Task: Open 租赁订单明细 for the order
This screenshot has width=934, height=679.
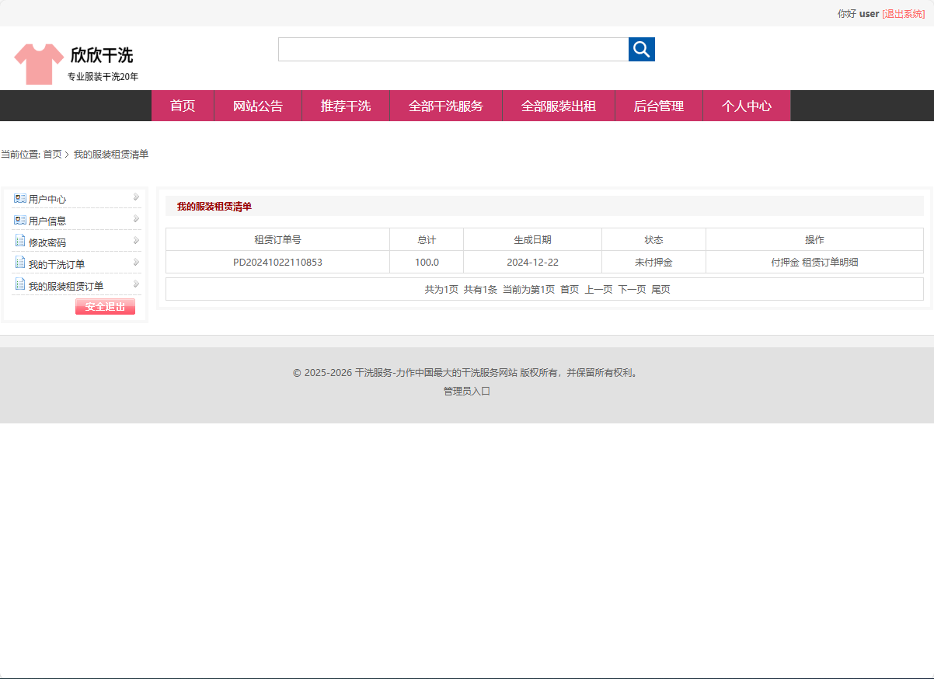Action: pyautogui.click(x=830, y=263)
